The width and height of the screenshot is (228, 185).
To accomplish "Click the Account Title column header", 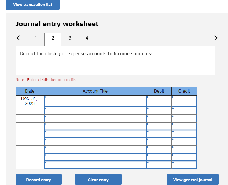I will [x=95, y=91].
